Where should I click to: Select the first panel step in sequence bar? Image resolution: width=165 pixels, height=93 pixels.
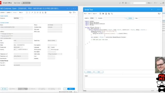13,89
